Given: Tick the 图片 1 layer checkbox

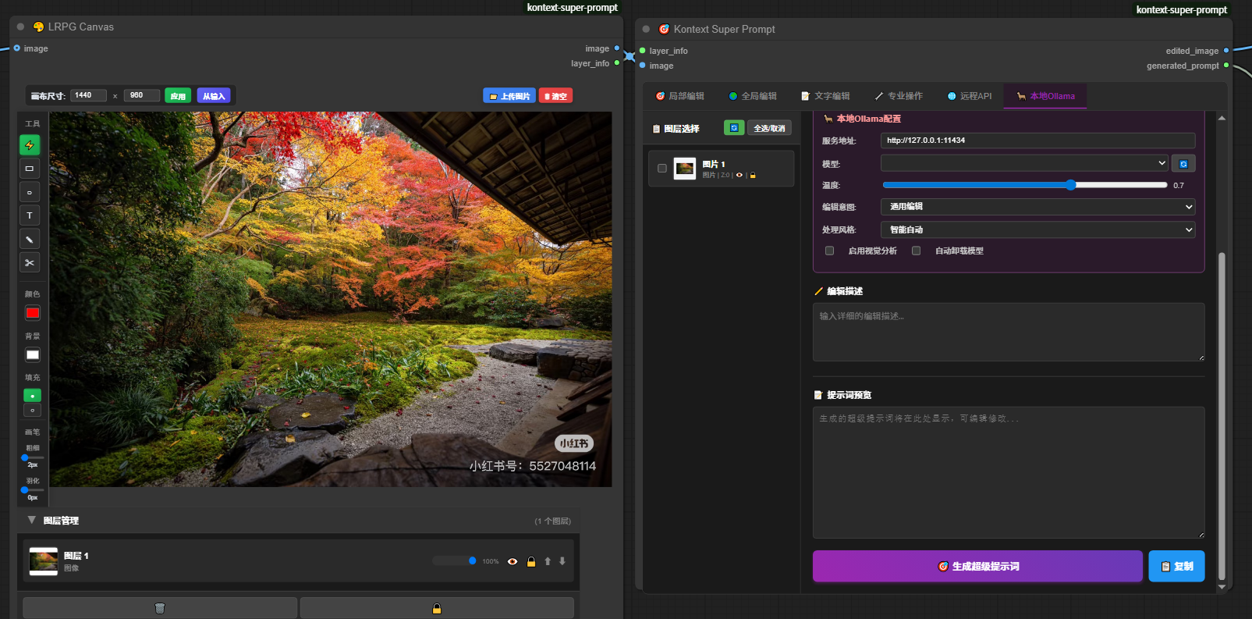Looking at the screenshot, I should pos(662,169).
